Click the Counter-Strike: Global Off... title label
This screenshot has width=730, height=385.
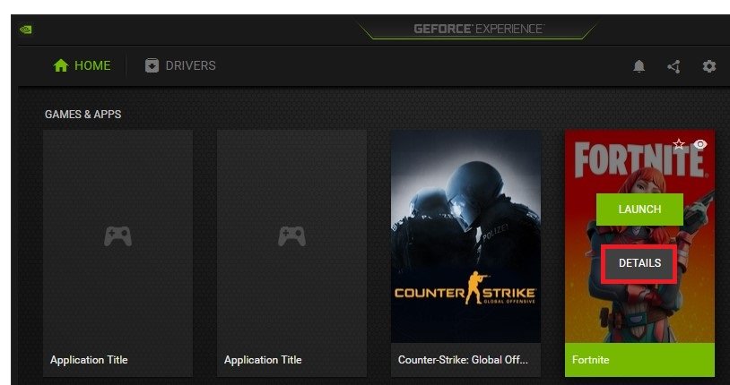[463, 360]
